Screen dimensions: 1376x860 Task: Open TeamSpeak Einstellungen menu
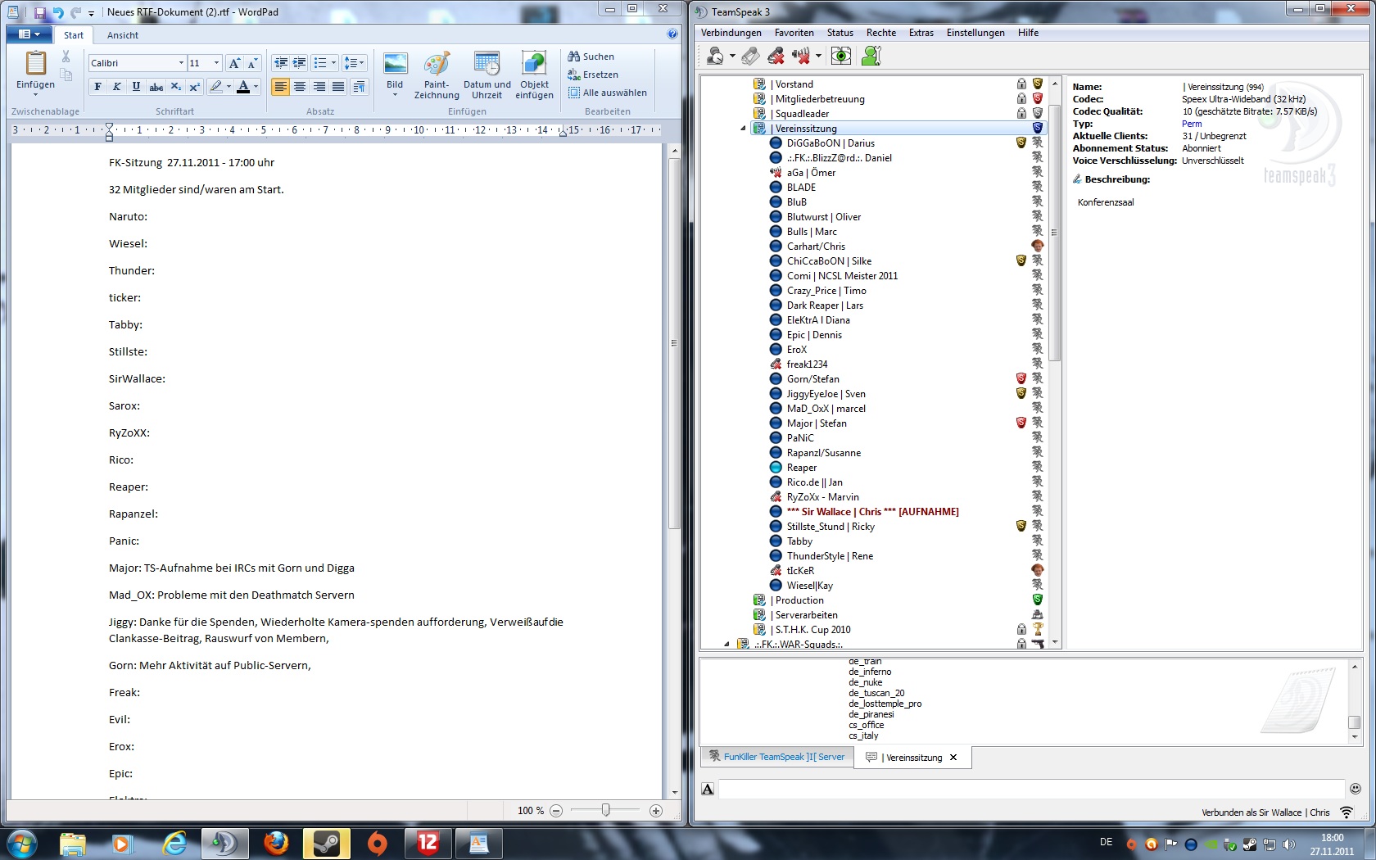click(x=975, y=33)
